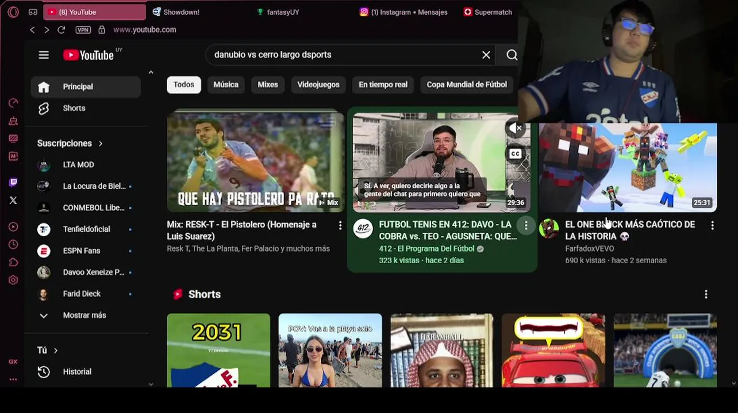Go forward with browser forward arrow
Viewport: 738px width, 413px height.
(x=47, y=30)
